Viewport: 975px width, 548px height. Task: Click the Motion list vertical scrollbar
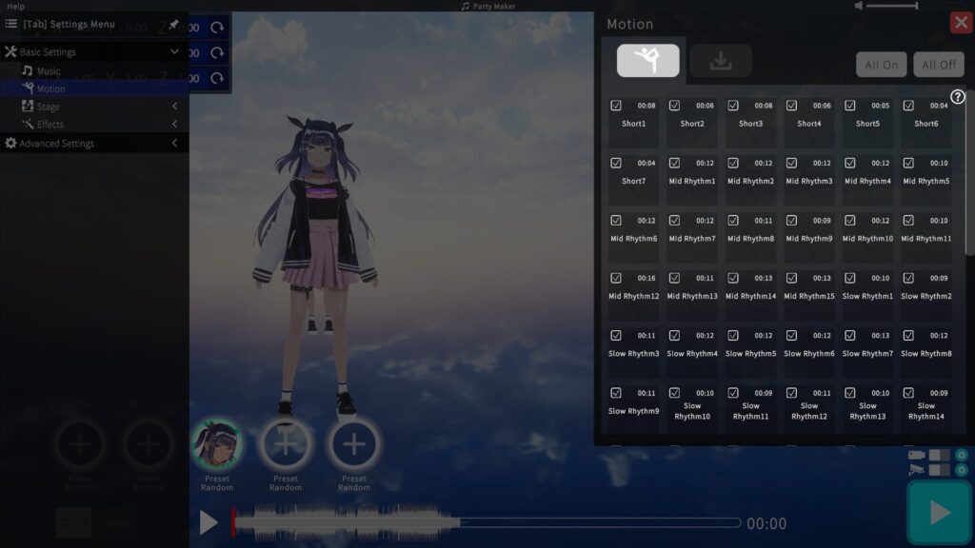pyautogui.click(x=968, y=172)
